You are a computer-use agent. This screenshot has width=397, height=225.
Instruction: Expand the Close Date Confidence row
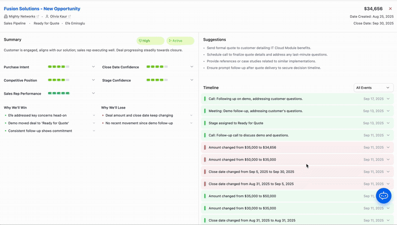click(x=192, y=66)
